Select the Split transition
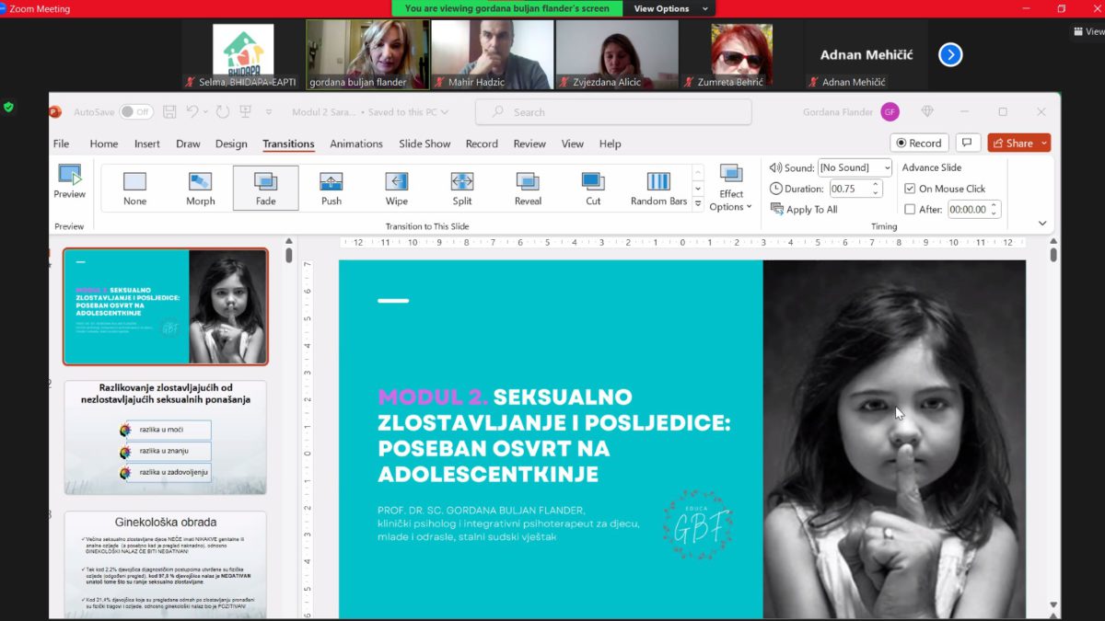The height and width of the screenshot is (621, 1105). [x=462, y=188]
